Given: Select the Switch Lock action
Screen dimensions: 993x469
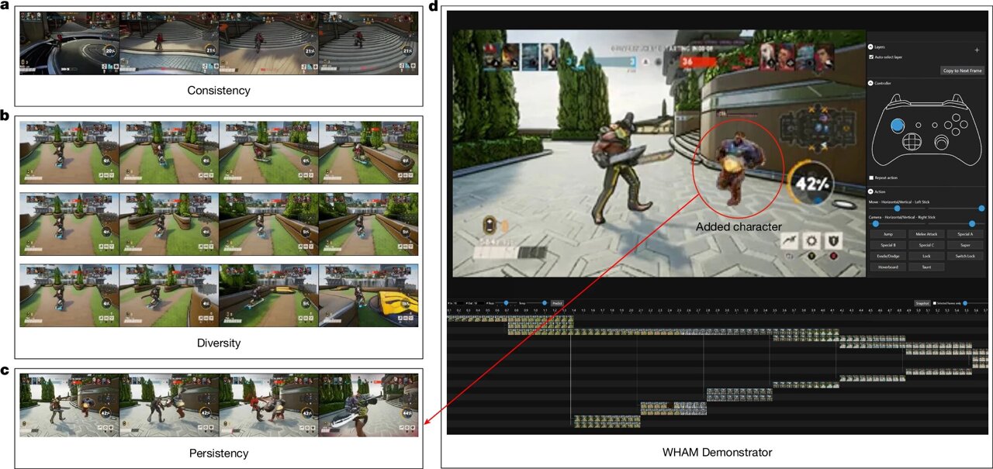Looking at the screenshot, I should click(x=964, y=255).
